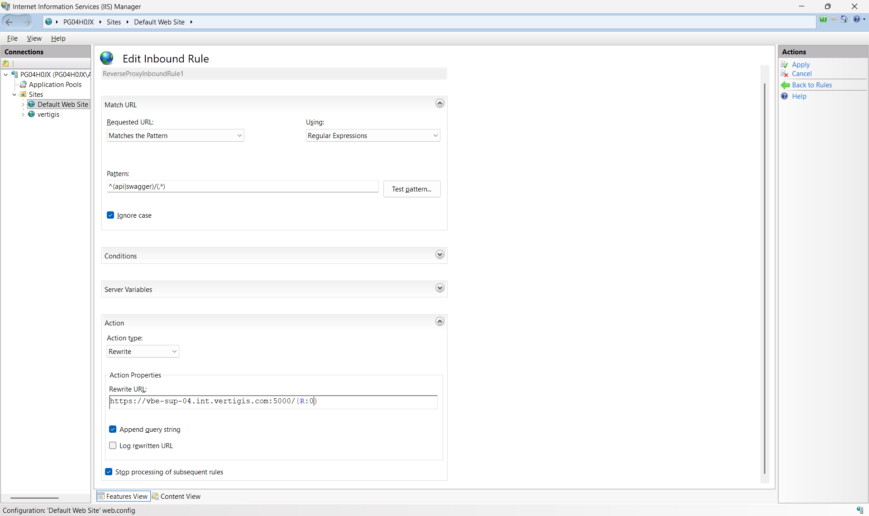The width and height of the screenshot is (869, 516).
Task: Click the Back to Rules link
Action: 812,85
